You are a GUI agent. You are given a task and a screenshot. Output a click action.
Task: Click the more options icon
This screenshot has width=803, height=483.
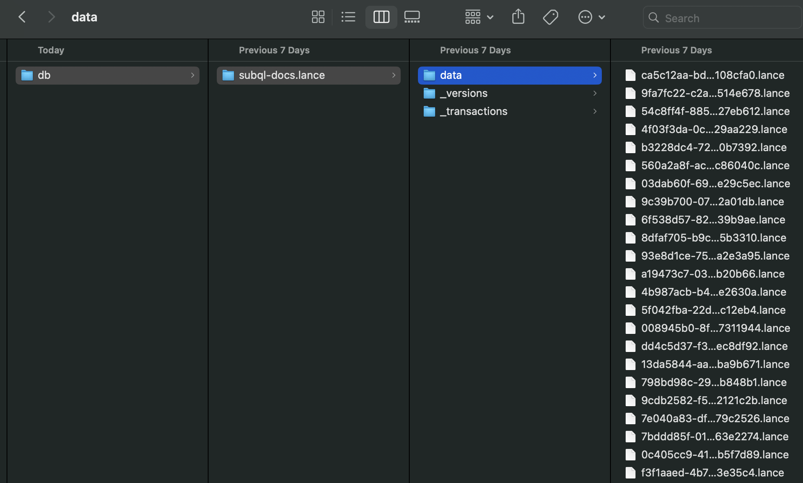point(585,17)
